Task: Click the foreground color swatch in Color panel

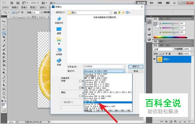Action: pos(155,24)
